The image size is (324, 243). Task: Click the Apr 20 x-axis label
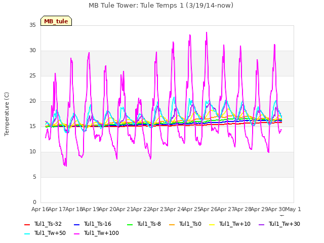108,209
